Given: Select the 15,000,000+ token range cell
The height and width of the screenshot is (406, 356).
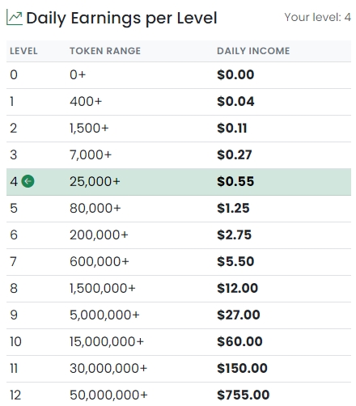Looking at the screenshot, I should click(x=107, y=342).
